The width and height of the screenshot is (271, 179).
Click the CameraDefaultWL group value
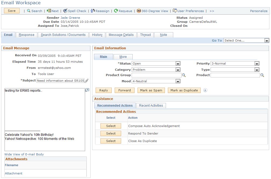click(x=203, y=22)
